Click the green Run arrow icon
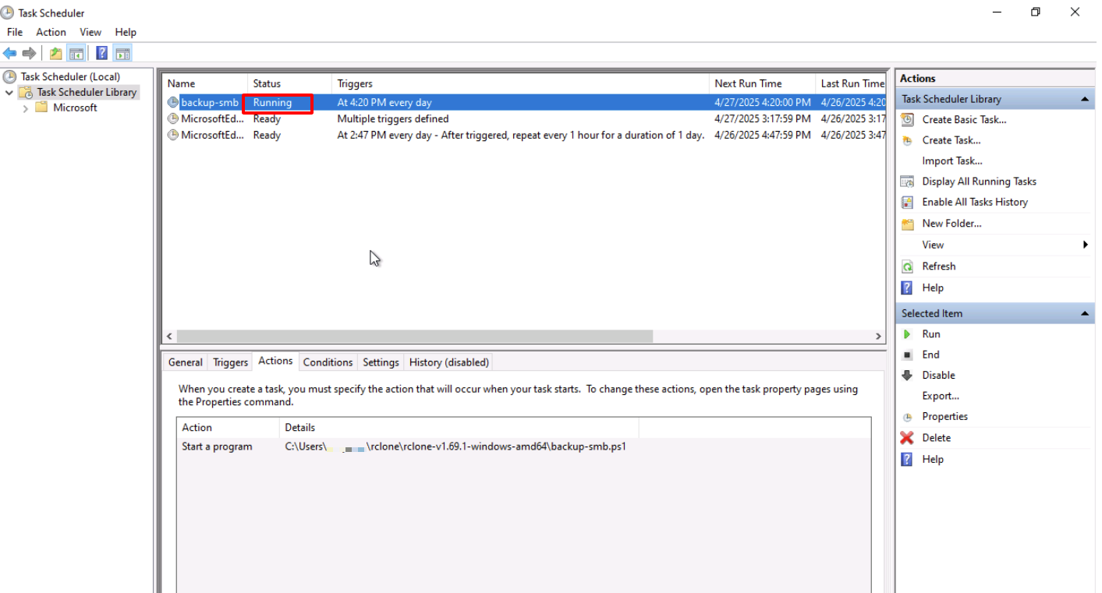Screen dimensions: 1102x593 pos(907,334)
